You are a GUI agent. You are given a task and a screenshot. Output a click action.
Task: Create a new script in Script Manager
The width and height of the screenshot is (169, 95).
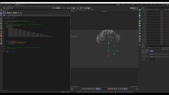[x=4, y=13]
